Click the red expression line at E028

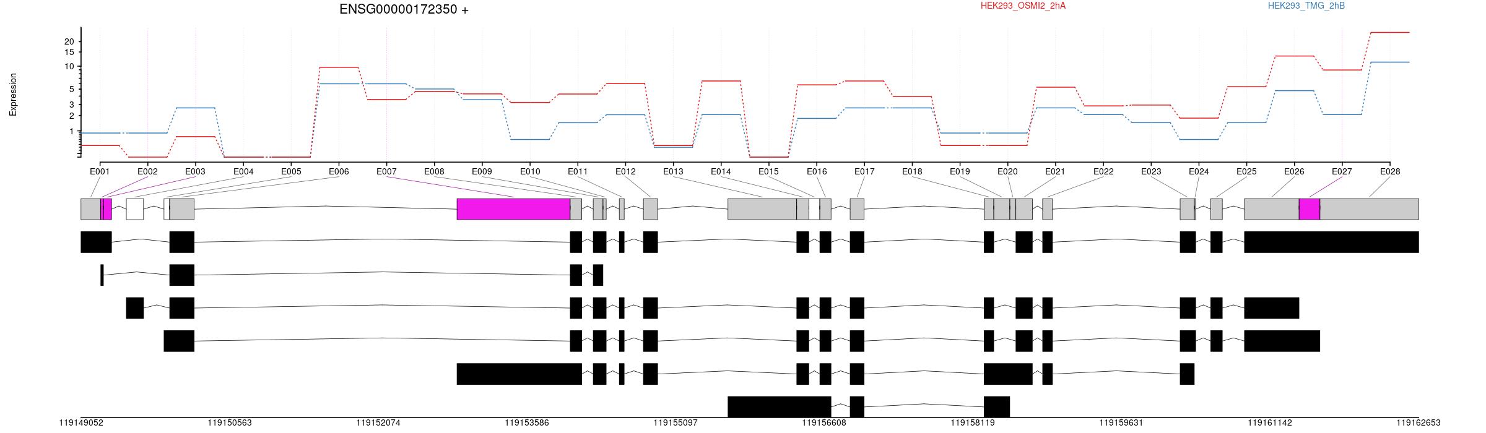coord(1390,32)
